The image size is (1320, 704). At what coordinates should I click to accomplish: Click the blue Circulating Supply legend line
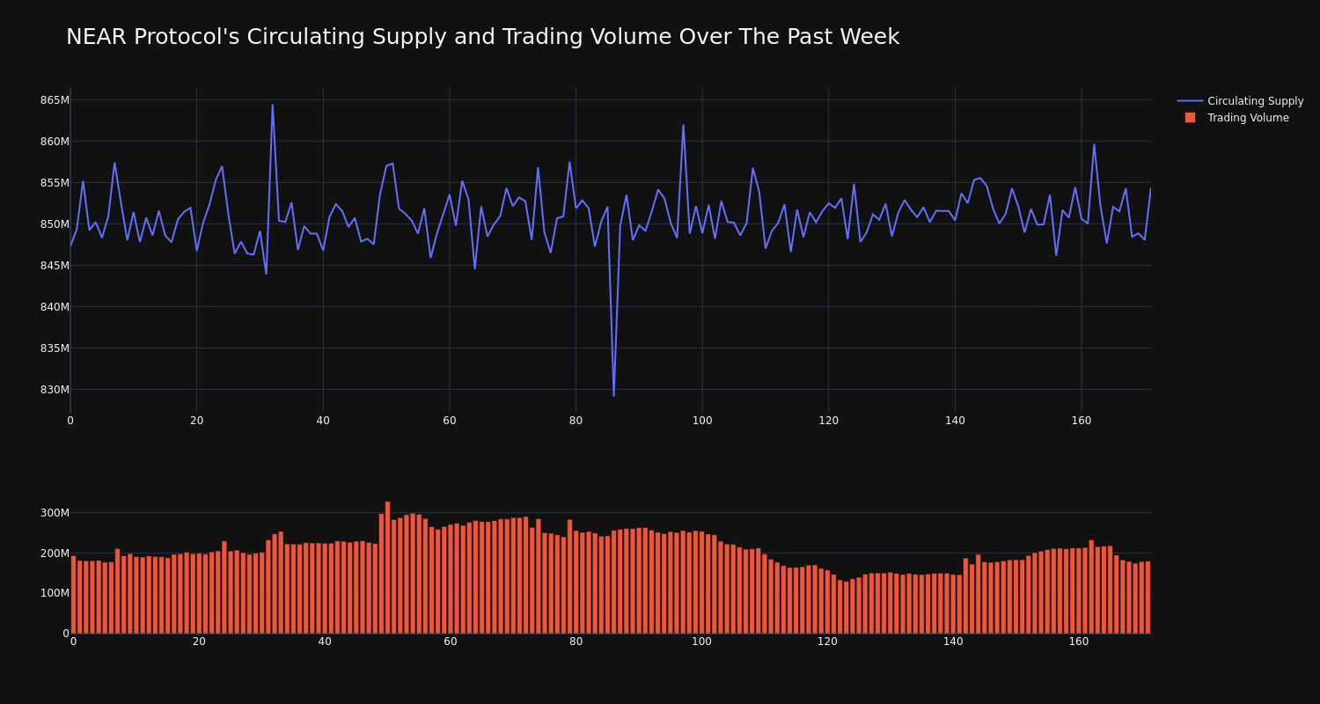[x=1190, y=101]
